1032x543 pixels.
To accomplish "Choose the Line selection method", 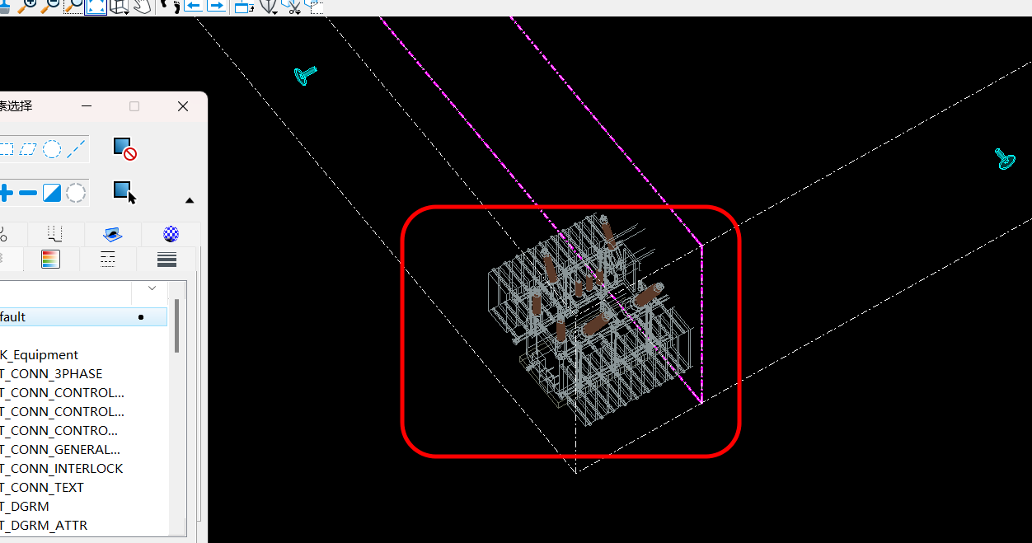I will tap(76, 149).
